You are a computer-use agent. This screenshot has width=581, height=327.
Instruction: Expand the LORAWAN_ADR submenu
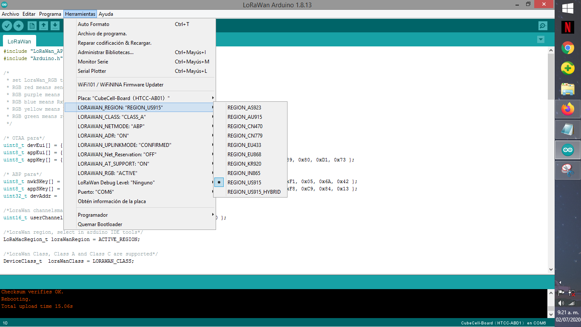[140, 136]
